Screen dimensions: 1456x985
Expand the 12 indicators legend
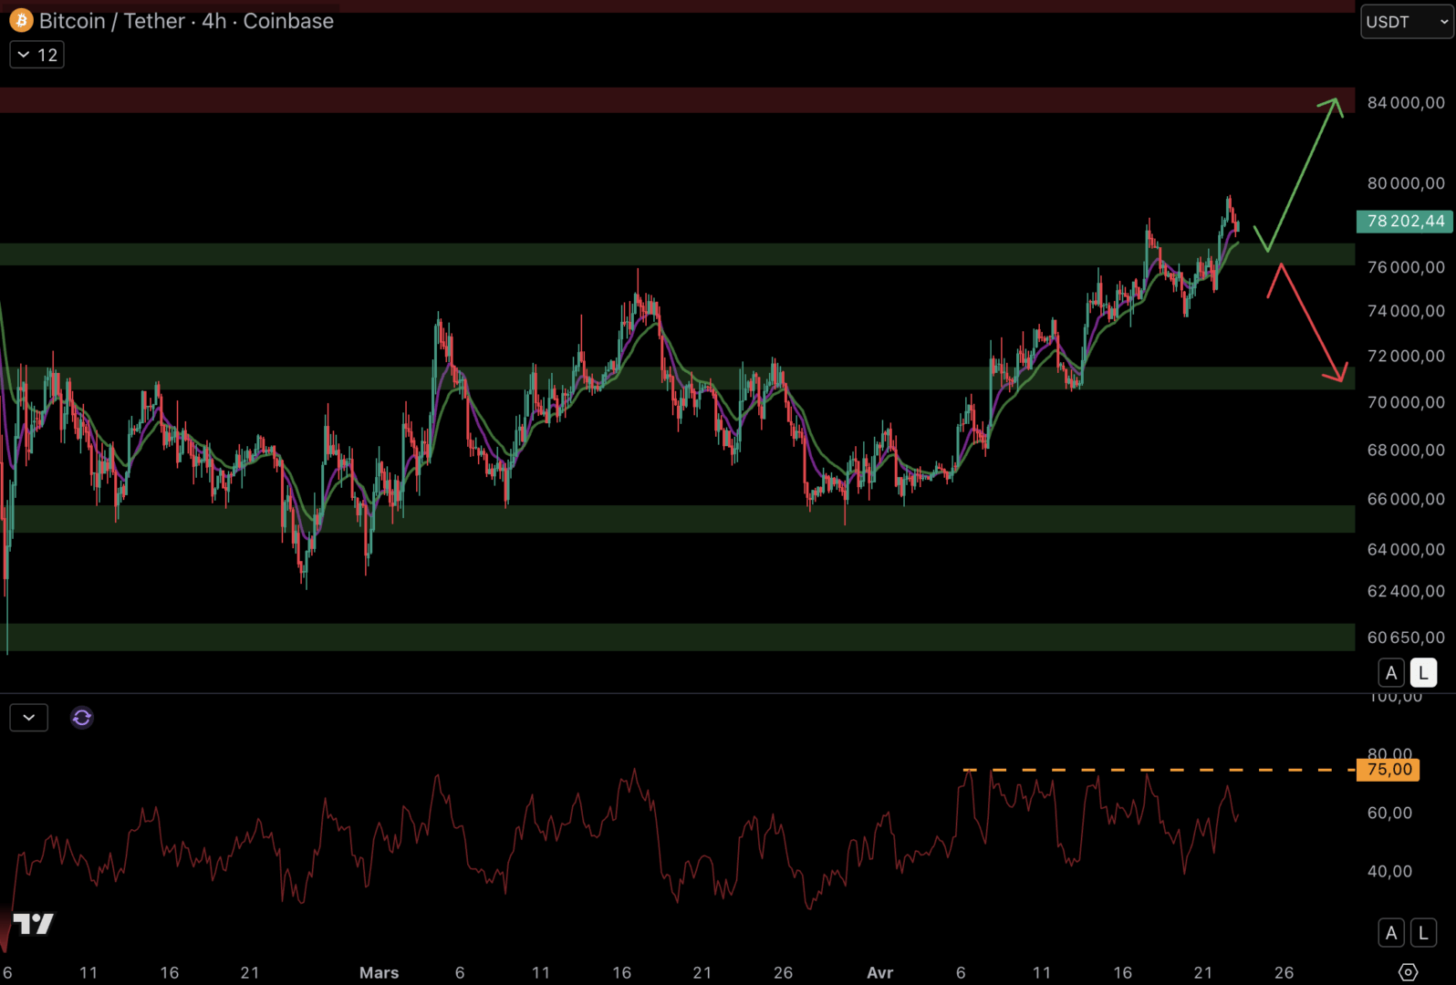(37, 55)
